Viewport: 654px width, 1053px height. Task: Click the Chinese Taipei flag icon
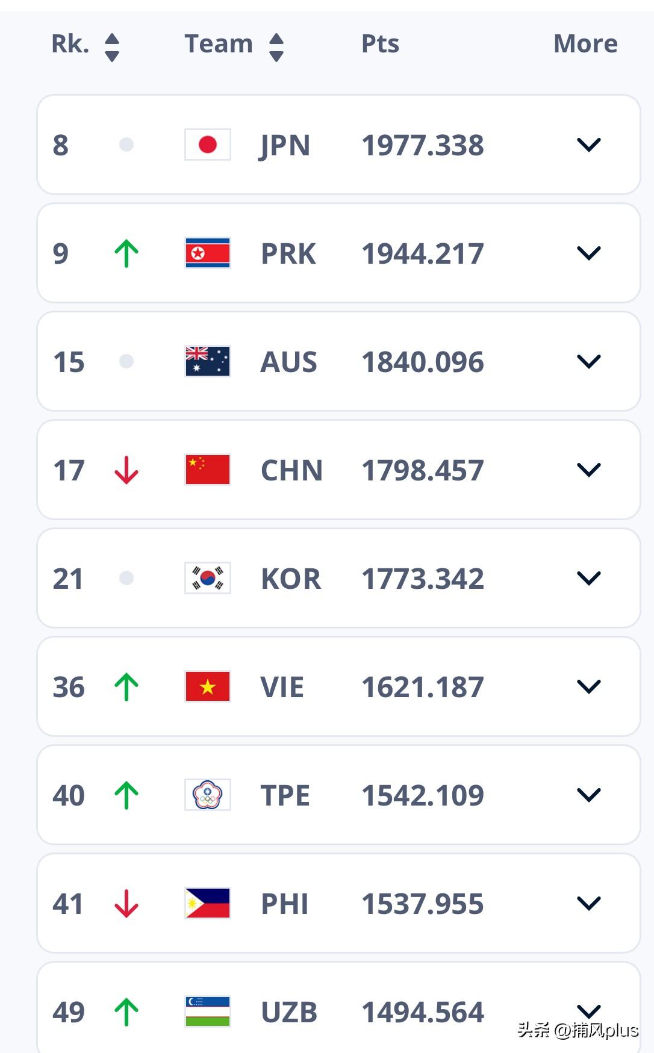207,795
